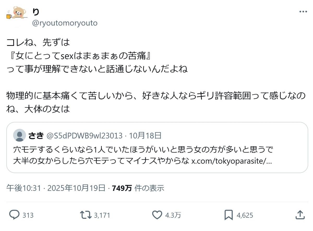Click the 313 replies count
Viewport: 313px width, 231px height.
[28, 215]
